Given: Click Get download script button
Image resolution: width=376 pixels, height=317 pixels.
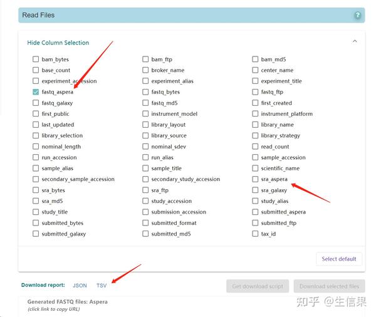Looking at the screenshot, I should (258, 286).
